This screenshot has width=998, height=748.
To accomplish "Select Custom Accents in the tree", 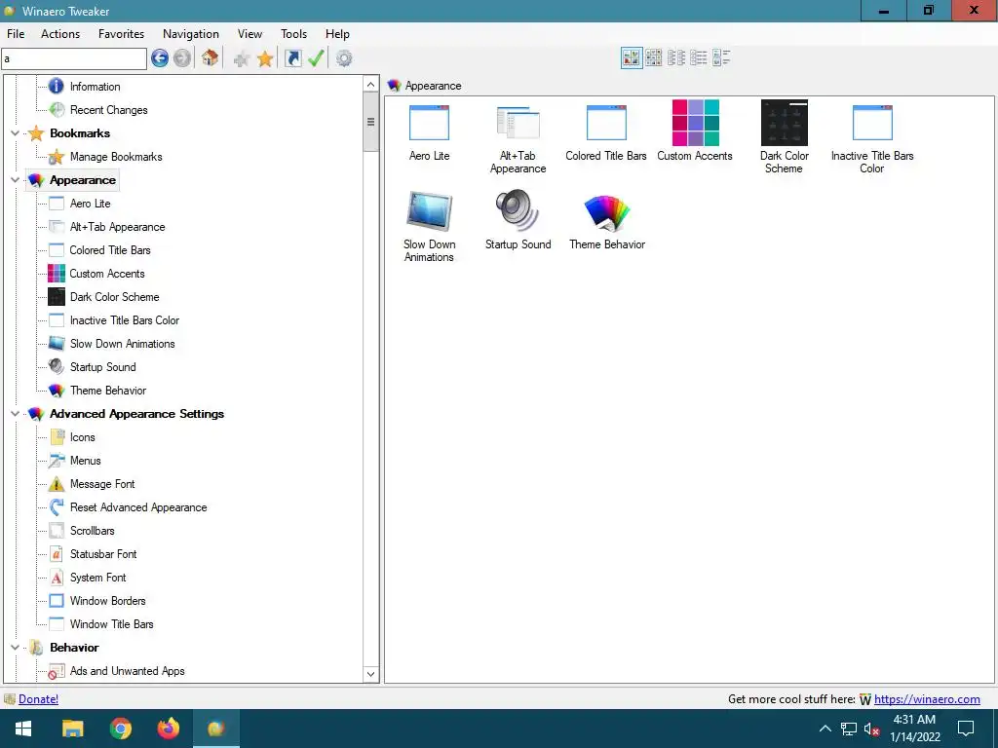I will pos(107,274).
